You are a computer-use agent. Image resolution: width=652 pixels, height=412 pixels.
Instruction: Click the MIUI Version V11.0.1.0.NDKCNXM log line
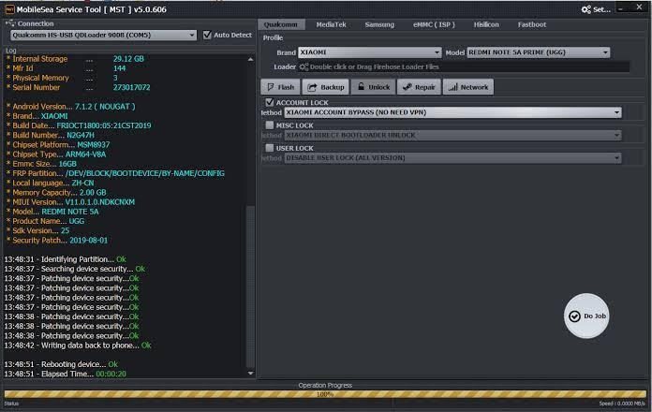tap(70, 202)
